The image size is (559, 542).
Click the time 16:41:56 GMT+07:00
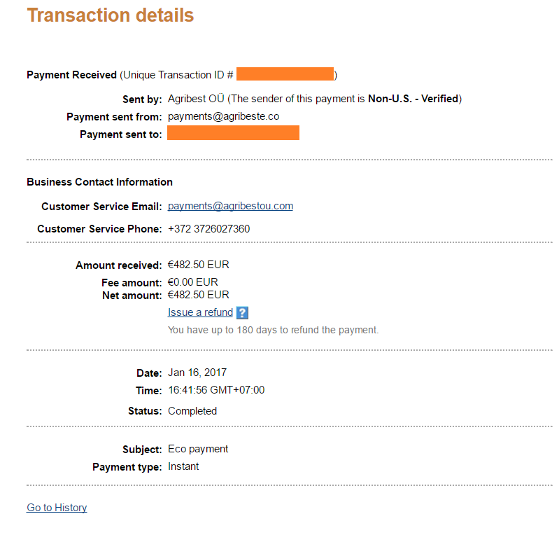point(216,390)
